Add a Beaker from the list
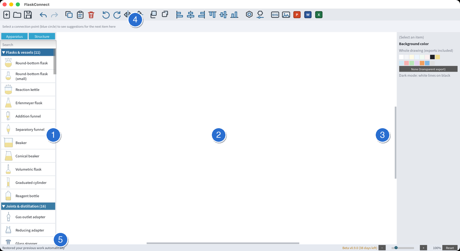 (x=28, y=143)
